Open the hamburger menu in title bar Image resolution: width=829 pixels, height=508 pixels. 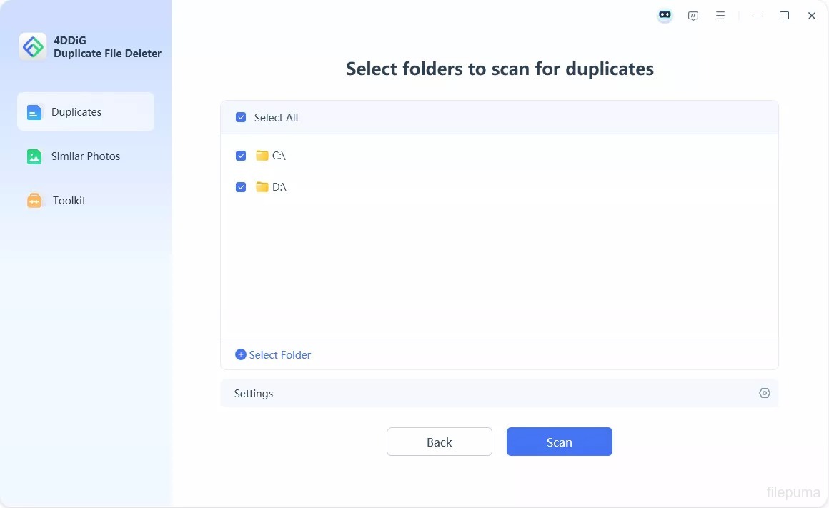[x=720, y=16]
